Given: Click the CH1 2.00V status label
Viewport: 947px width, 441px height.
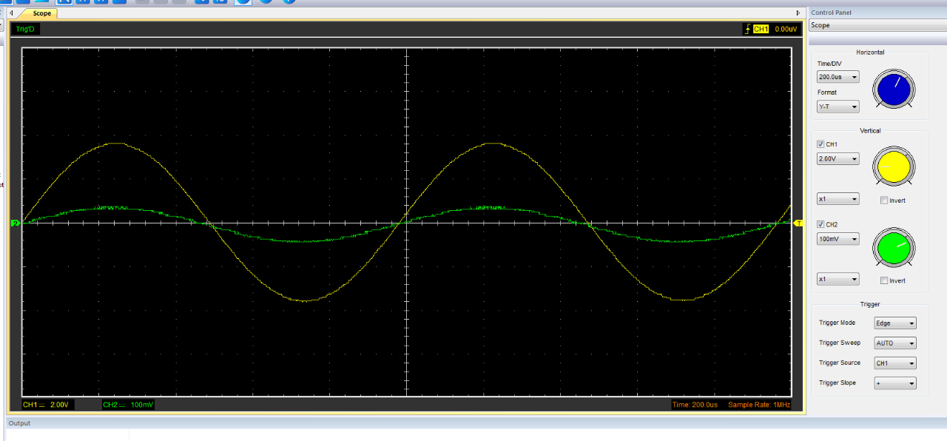Looking at the screenshot, I should [46, 405].
